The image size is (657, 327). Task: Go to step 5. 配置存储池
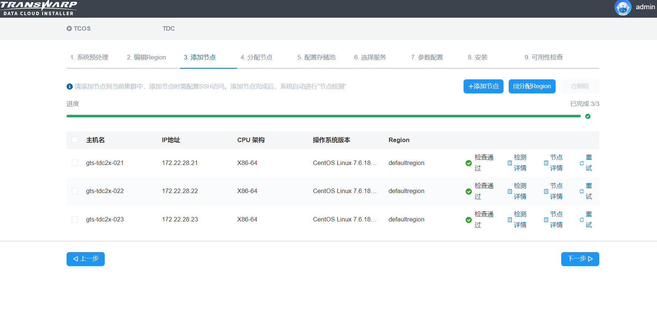(x=316, y=57)
